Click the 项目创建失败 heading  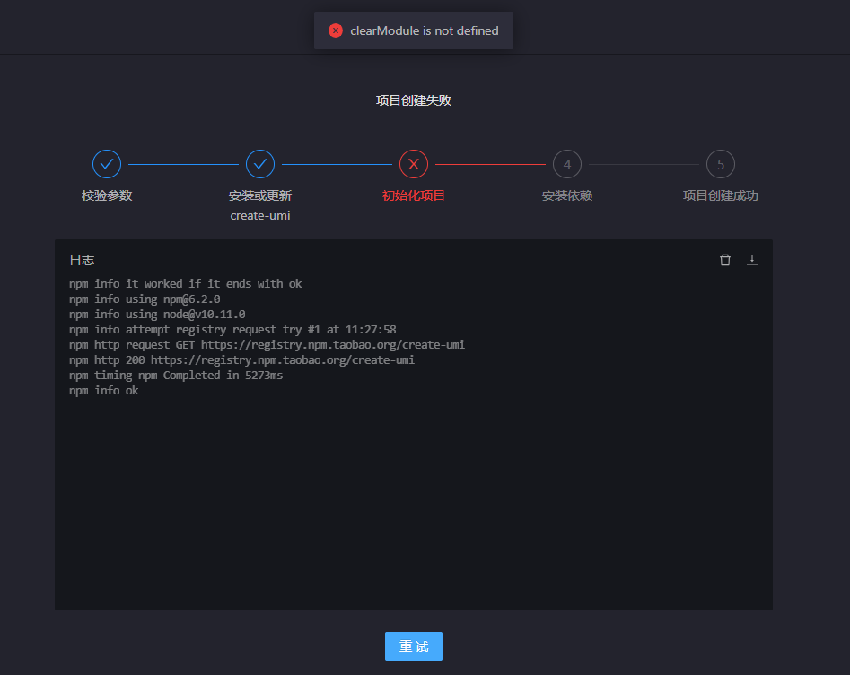coord(413,100)
